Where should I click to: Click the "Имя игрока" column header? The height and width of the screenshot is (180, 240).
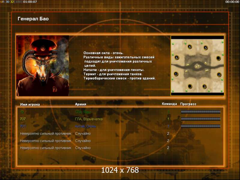coord(30,104)
